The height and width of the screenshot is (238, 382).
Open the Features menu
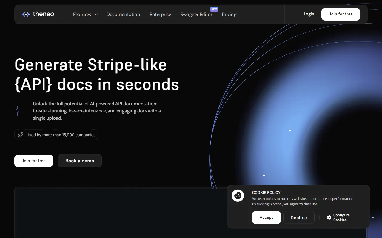coord(82,14)
